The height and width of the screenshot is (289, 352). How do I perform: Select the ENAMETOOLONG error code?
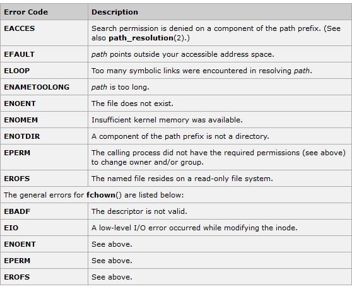point(37,87)
